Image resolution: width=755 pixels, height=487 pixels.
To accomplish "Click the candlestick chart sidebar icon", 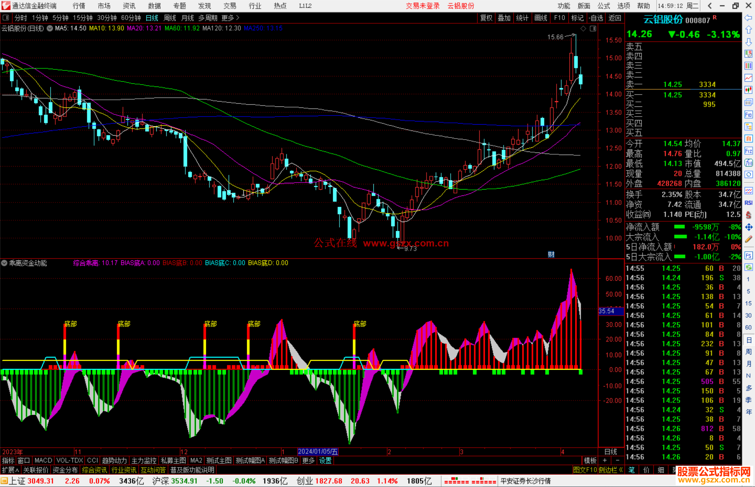I will pos(748,90).
